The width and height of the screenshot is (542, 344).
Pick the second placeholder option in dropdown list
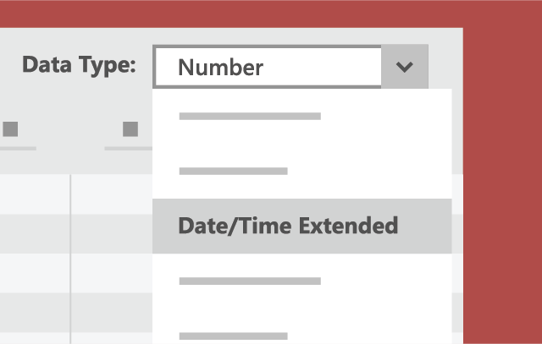(234, 171)
